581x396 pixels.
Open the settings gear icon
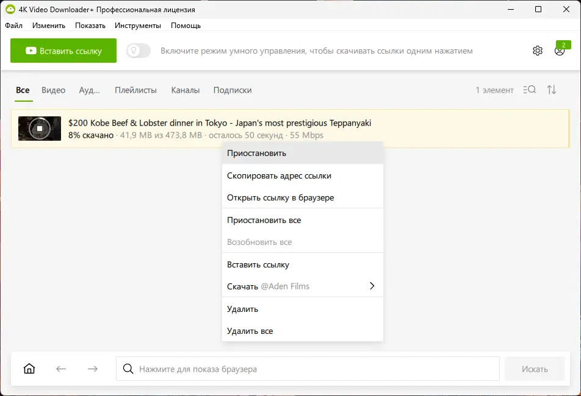[537, 51]
